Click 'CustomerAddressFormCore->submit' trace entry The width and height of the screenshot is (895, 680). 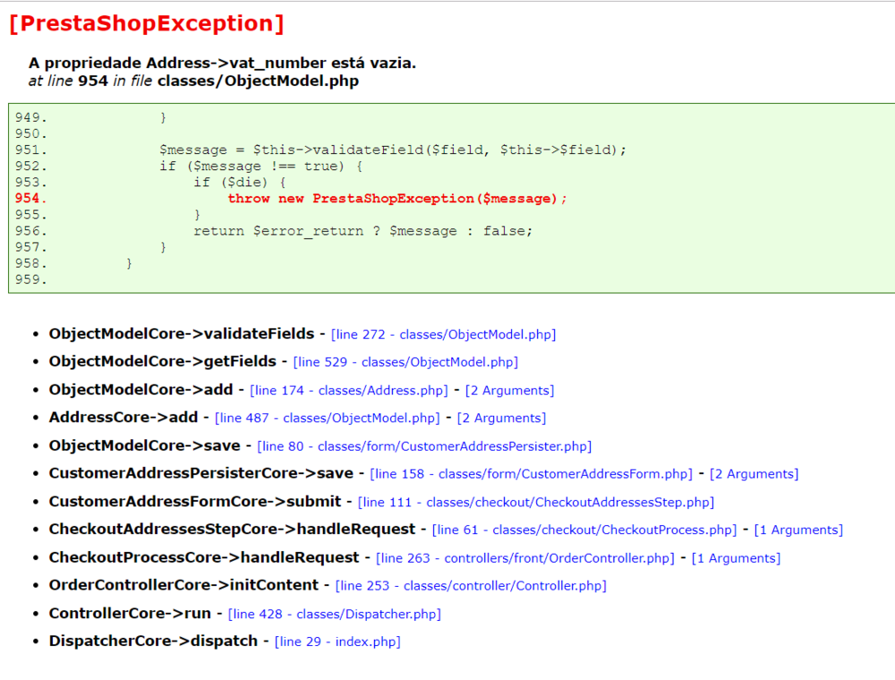pyautogui.click(x=194, y=501)
